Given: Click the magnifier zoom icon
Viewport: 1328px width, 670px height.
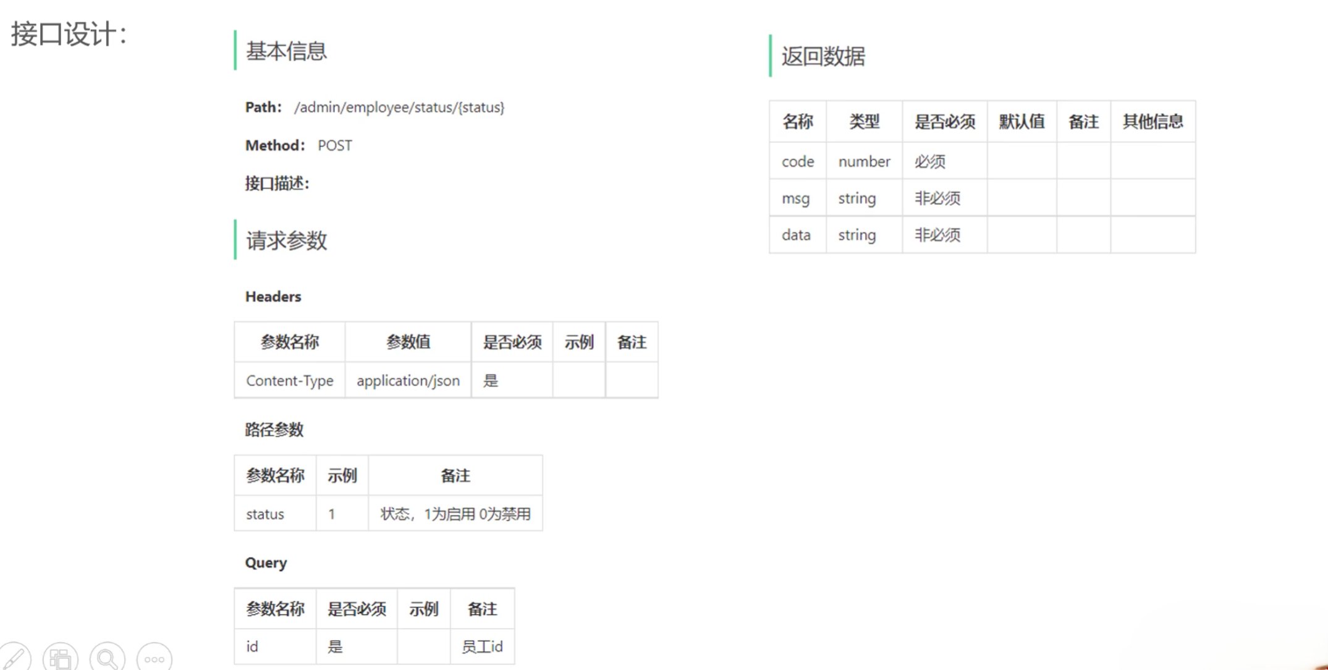Looking at the screenshot, I should tap(108, 658).
